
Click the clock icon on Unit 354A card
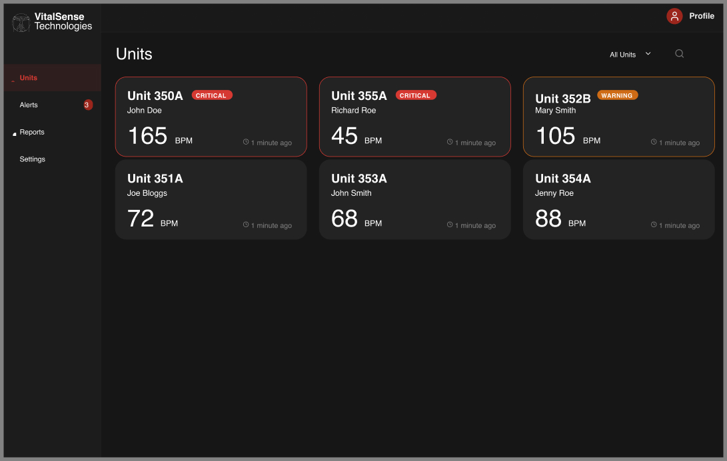click(654, 225)
